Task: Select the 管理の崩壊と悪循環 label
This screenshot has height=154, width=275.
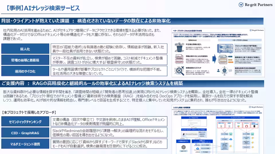Action: (25, 60)
